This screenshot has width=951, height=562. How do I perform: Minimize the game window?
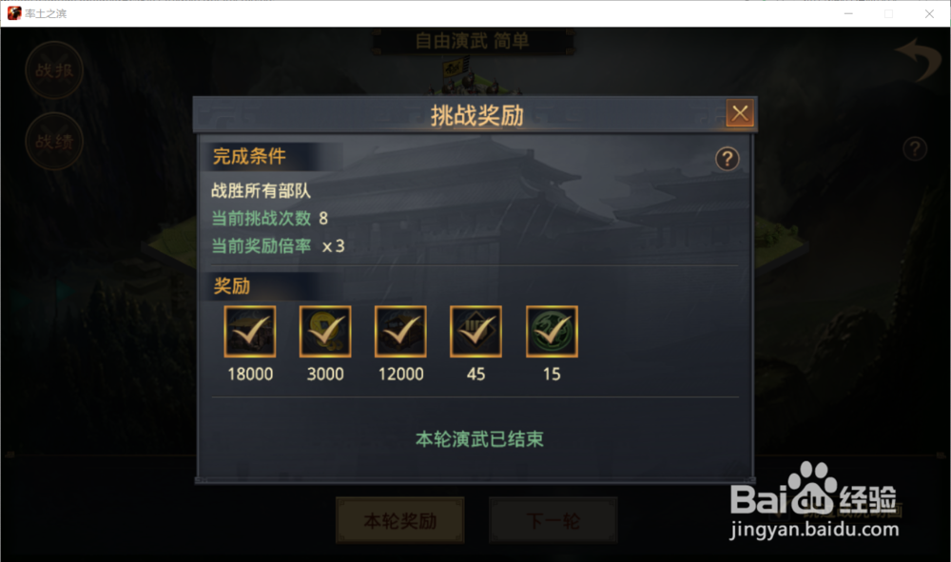click(848, 13)
